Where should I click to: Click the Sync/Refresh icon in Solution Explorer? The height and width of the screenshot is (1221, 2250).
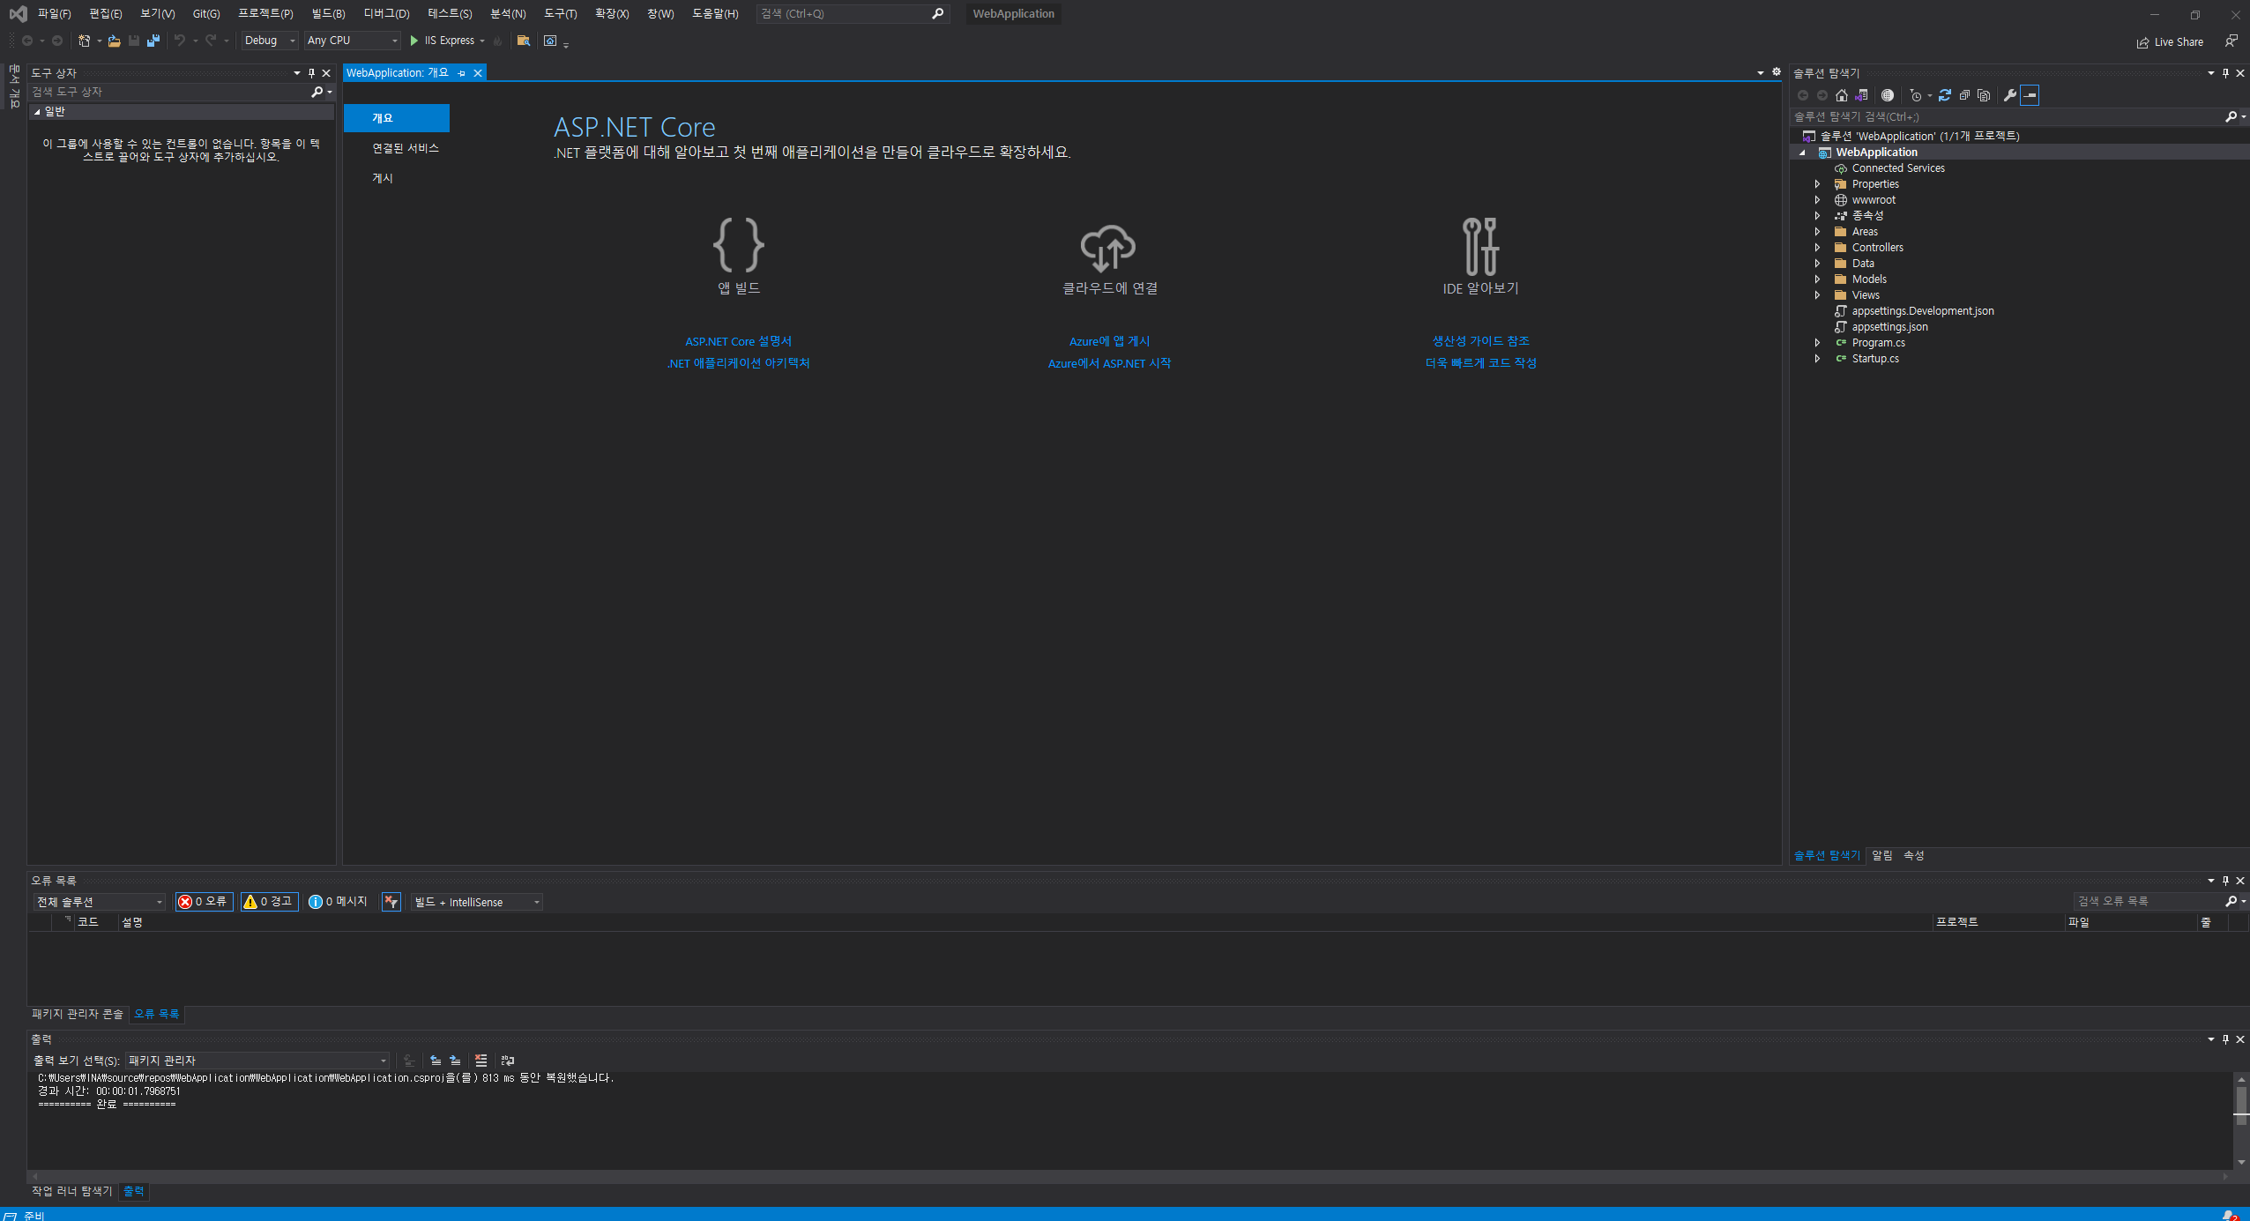click(1944, 95)
